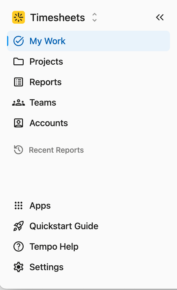This screenshot has width=177, height=290.
Task: Go to the Projects menu item
Action: (x=46, y=61)
